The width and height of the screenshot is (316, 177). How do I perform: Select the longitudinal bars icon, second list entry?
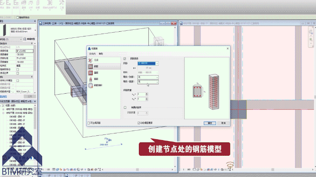coord(90,66)
